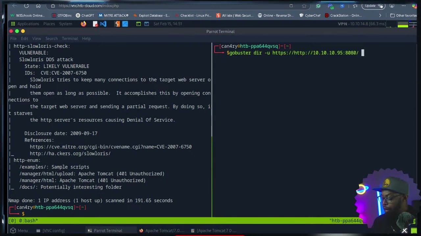The width and height of the screenshot is (421, 236).
Task: Open the All labs Web Security bookmark
Action: pos(235,15)
